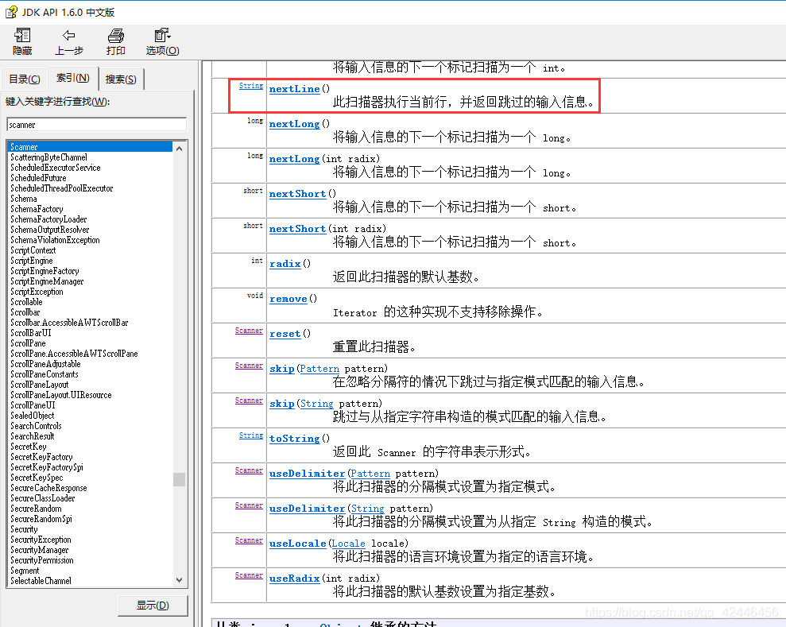Open the reset method link
This screenshot has height=627, width=786.
pos(285,334)
